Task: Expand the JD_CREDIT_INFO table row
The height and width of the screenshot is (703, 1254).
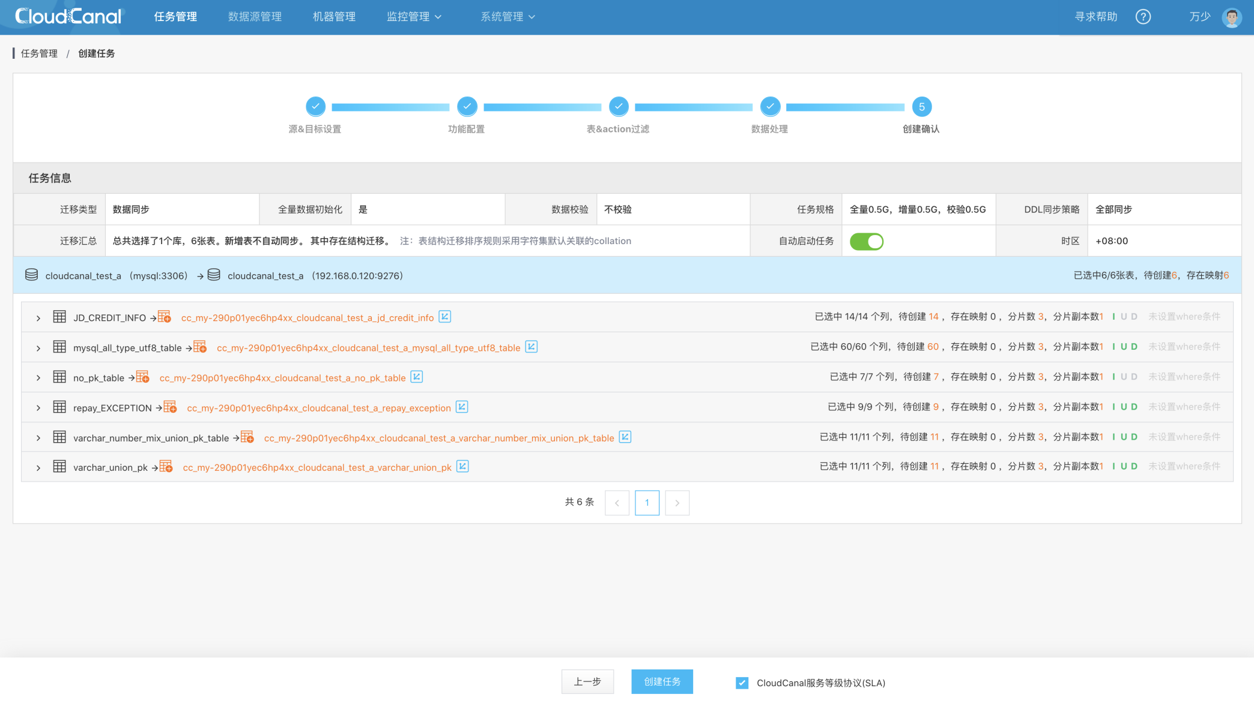Action: pos(38,317)
